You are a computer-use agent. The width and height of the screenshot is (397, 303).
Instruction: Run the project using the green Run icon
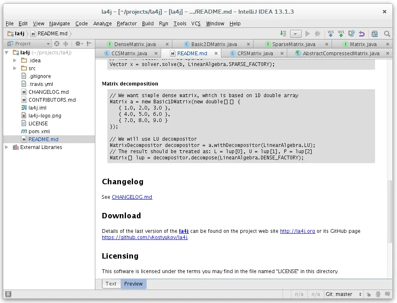tap(307, 33)
